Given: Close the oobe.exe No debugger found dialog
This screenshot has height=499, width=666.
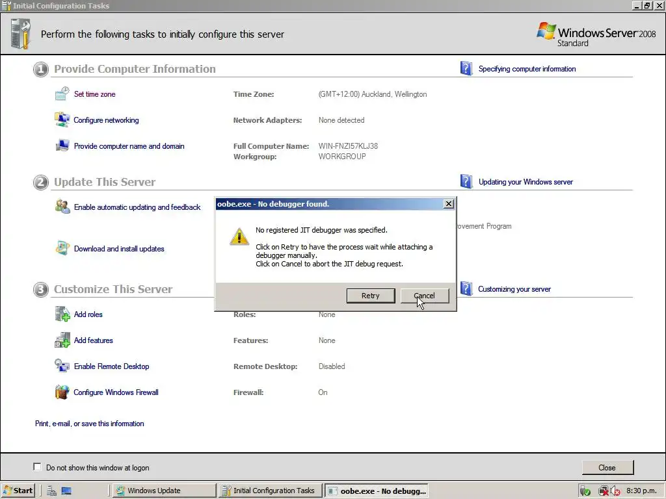Looking at the screenshot, I should 449,204.
